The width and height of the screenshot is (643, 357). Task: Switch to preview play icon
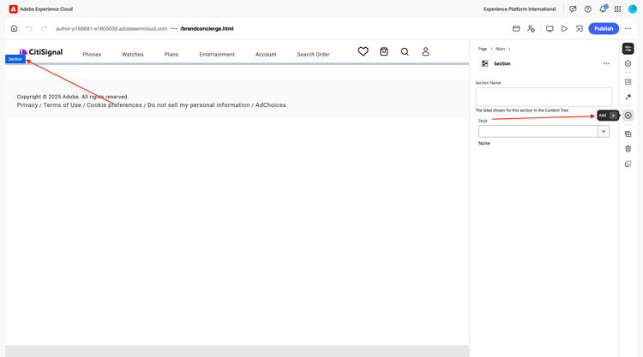tap(564, 28)
